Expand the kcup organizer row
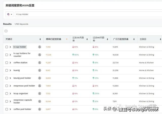 [10, 93]
